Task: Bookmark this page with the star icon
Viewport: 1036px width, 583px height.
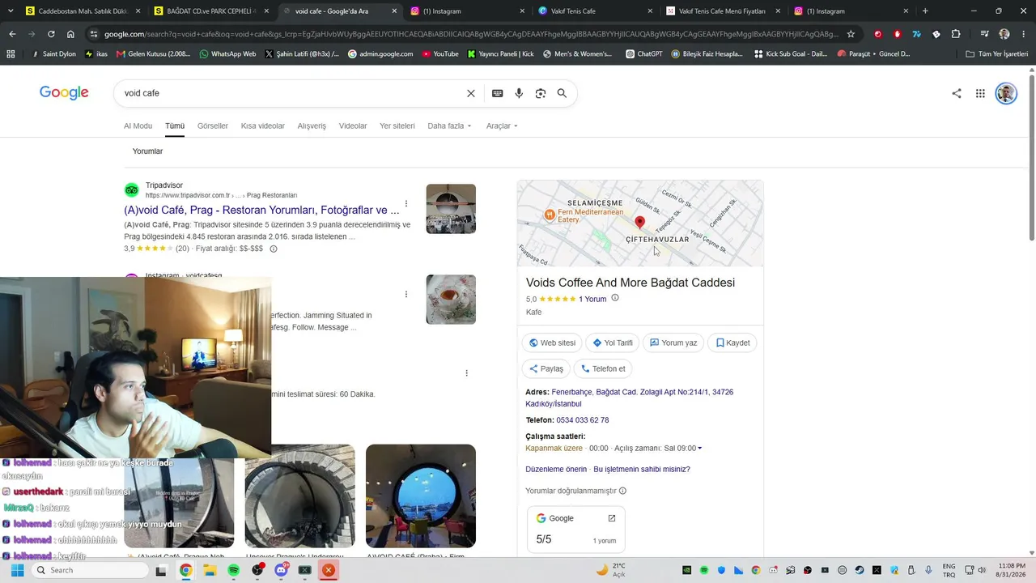Action: (x=851, y=34)
